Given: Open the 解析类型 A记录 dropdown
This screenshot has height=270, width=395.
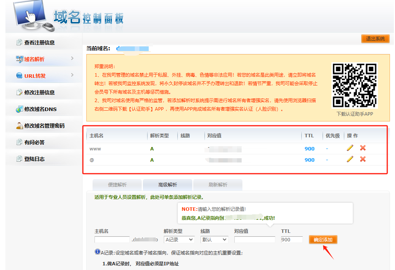Looking at the screenshot, I should (x=179, y=239).
